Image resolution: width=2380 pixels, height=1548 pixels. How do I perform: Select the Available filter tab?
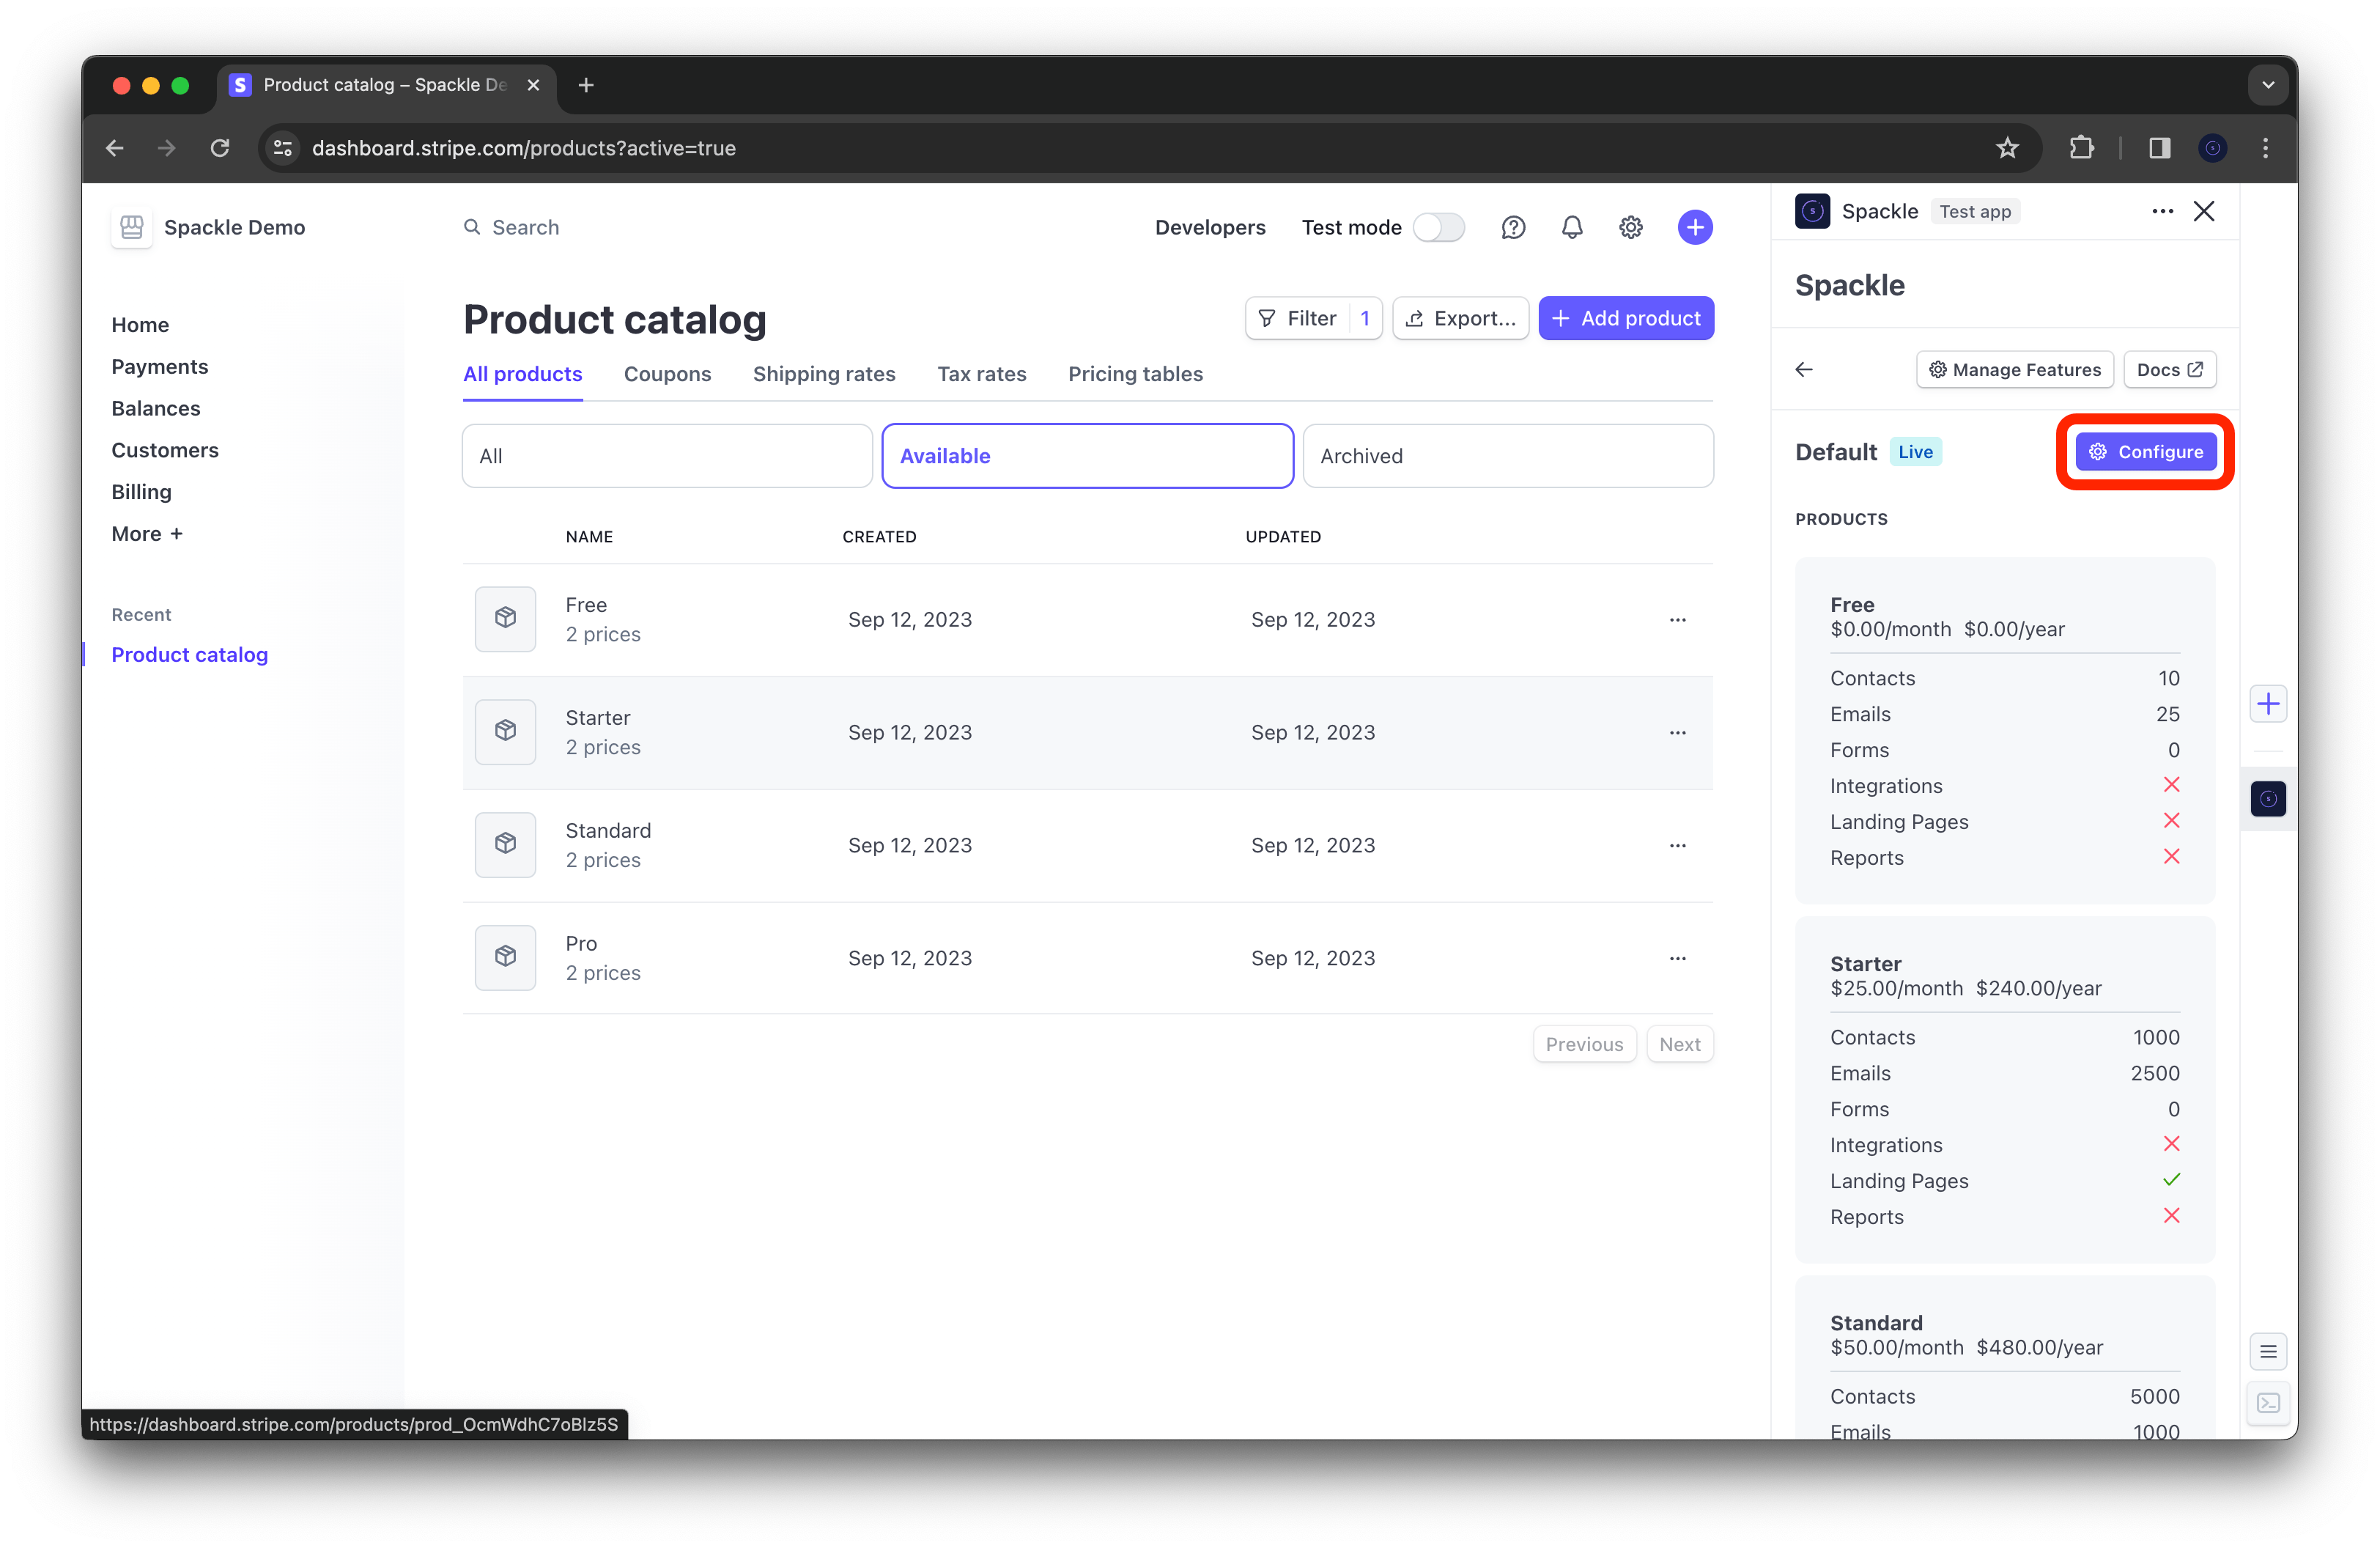[x=1087, y=453]
